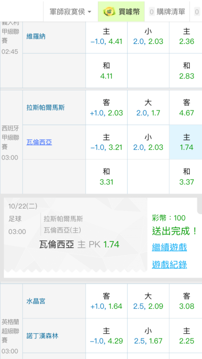Viewport: 202px width, 359px height.
Task: Select 水晶宮 handicap +1.0, 1.64
Action: (x=106, y=301)
